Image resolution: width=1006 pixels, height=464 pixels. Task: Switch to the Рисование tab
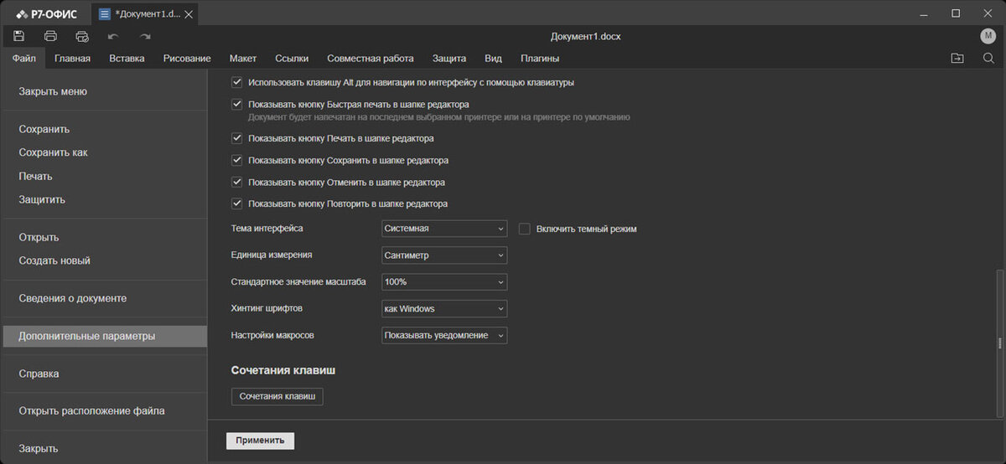click(x=187, y=59)
